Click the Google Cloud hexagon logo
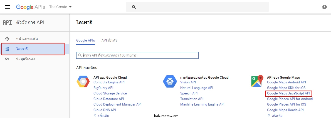The image size is (331, 118). click(x=83, y=81)
